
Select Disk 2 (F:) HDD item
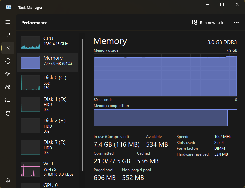click(x=48, y=126)
